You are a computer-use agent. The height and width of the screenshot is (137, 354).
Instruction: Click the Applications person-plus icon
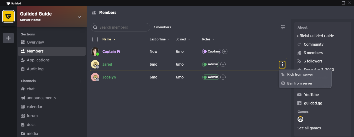point(23,60)
